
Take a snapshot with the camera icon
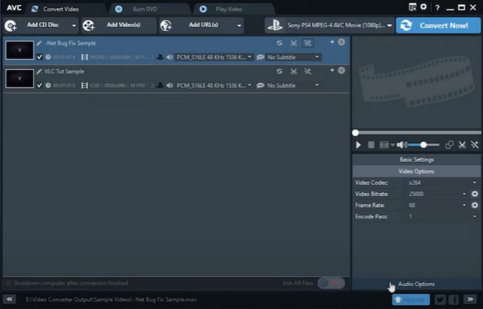384,145
